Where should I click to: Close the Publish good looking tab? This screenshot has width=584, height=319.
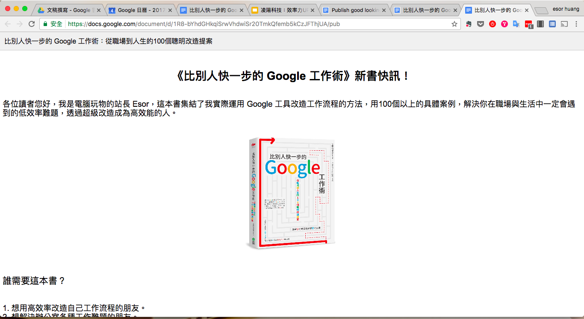click(384, 10)
